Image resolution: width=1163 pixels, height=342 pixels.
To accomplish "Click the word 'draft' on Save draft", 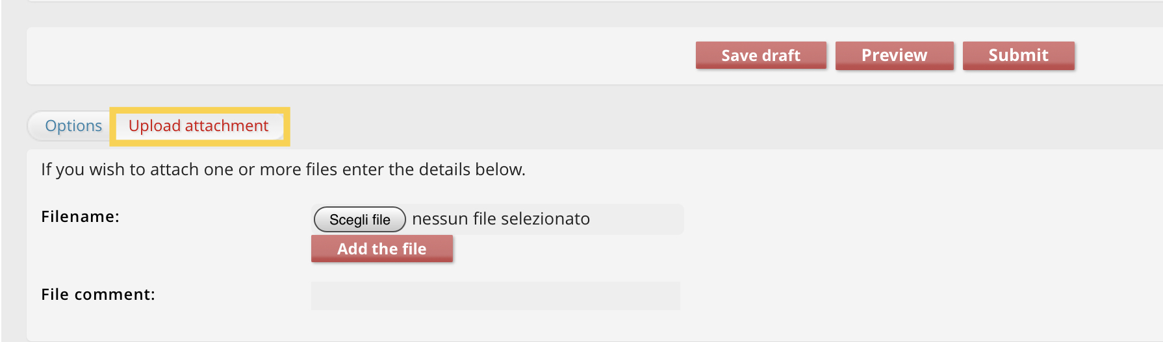I will click(x=782, y=55).
